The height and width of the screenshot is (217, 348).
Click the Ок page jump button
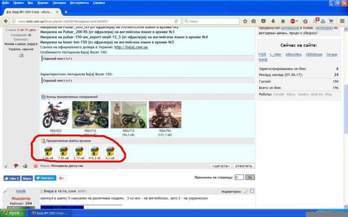click(x=250, y=177)
